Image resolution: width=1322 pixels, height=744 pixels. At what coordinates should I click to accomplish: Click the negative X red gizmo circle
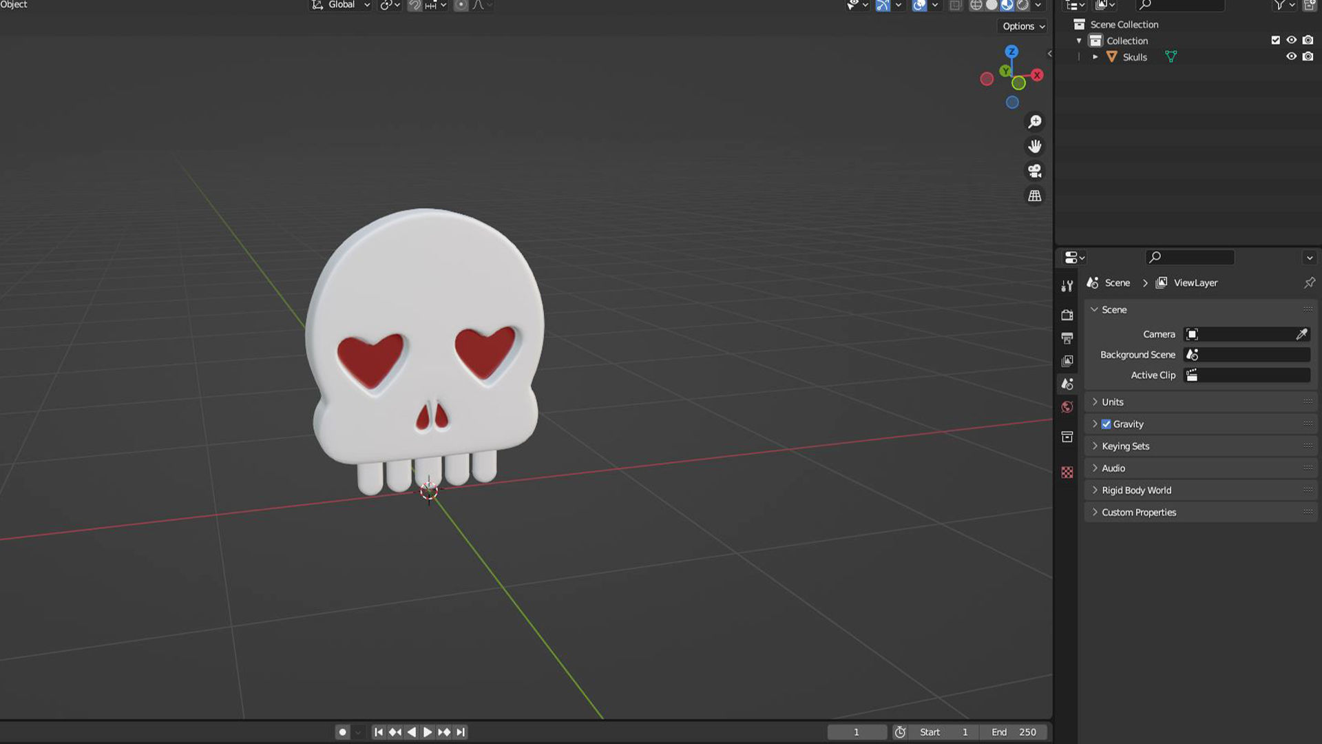click(x=987, y=79)
